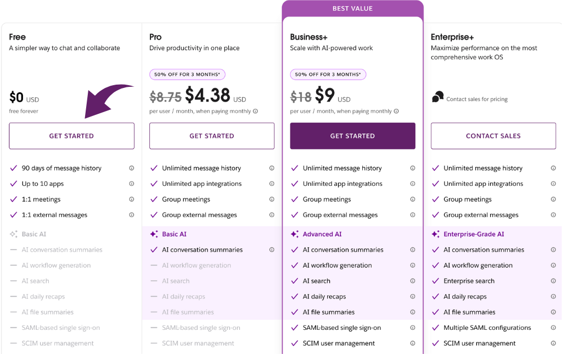Click the info icon next to "Group meetings" in Business+
This screenshot has width=562, height=354.
[412, 199]
